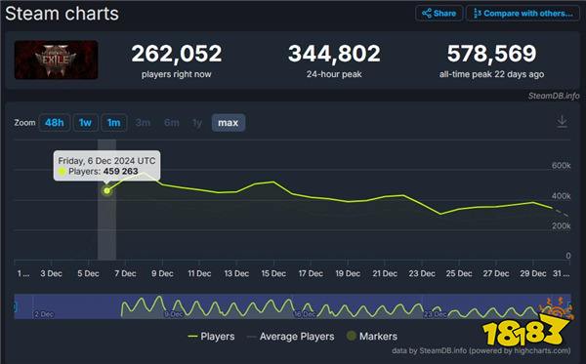Screen dimensions: 586x364
Task: Select the 1w zoom range
Action: point(85,122)
